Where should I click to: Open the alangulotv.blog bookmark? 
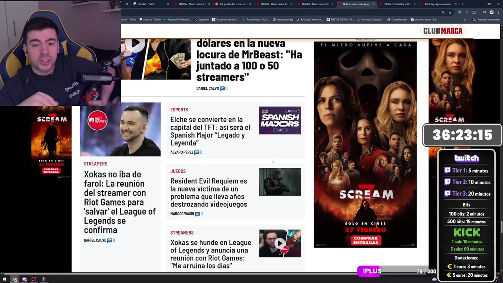point(283,20)
